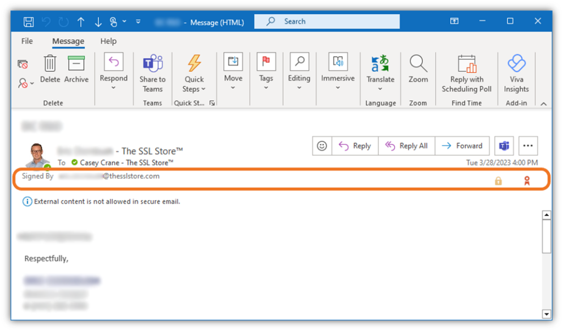This screenshot has width=563, height=331.
Task: Reply with Scheduling Poll
Action: [x=466, y=74]
